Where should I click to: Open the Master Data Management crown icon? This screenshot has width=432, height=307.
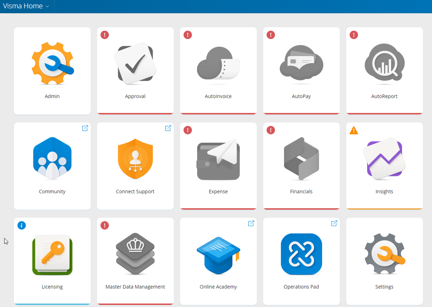click(135, 254)
